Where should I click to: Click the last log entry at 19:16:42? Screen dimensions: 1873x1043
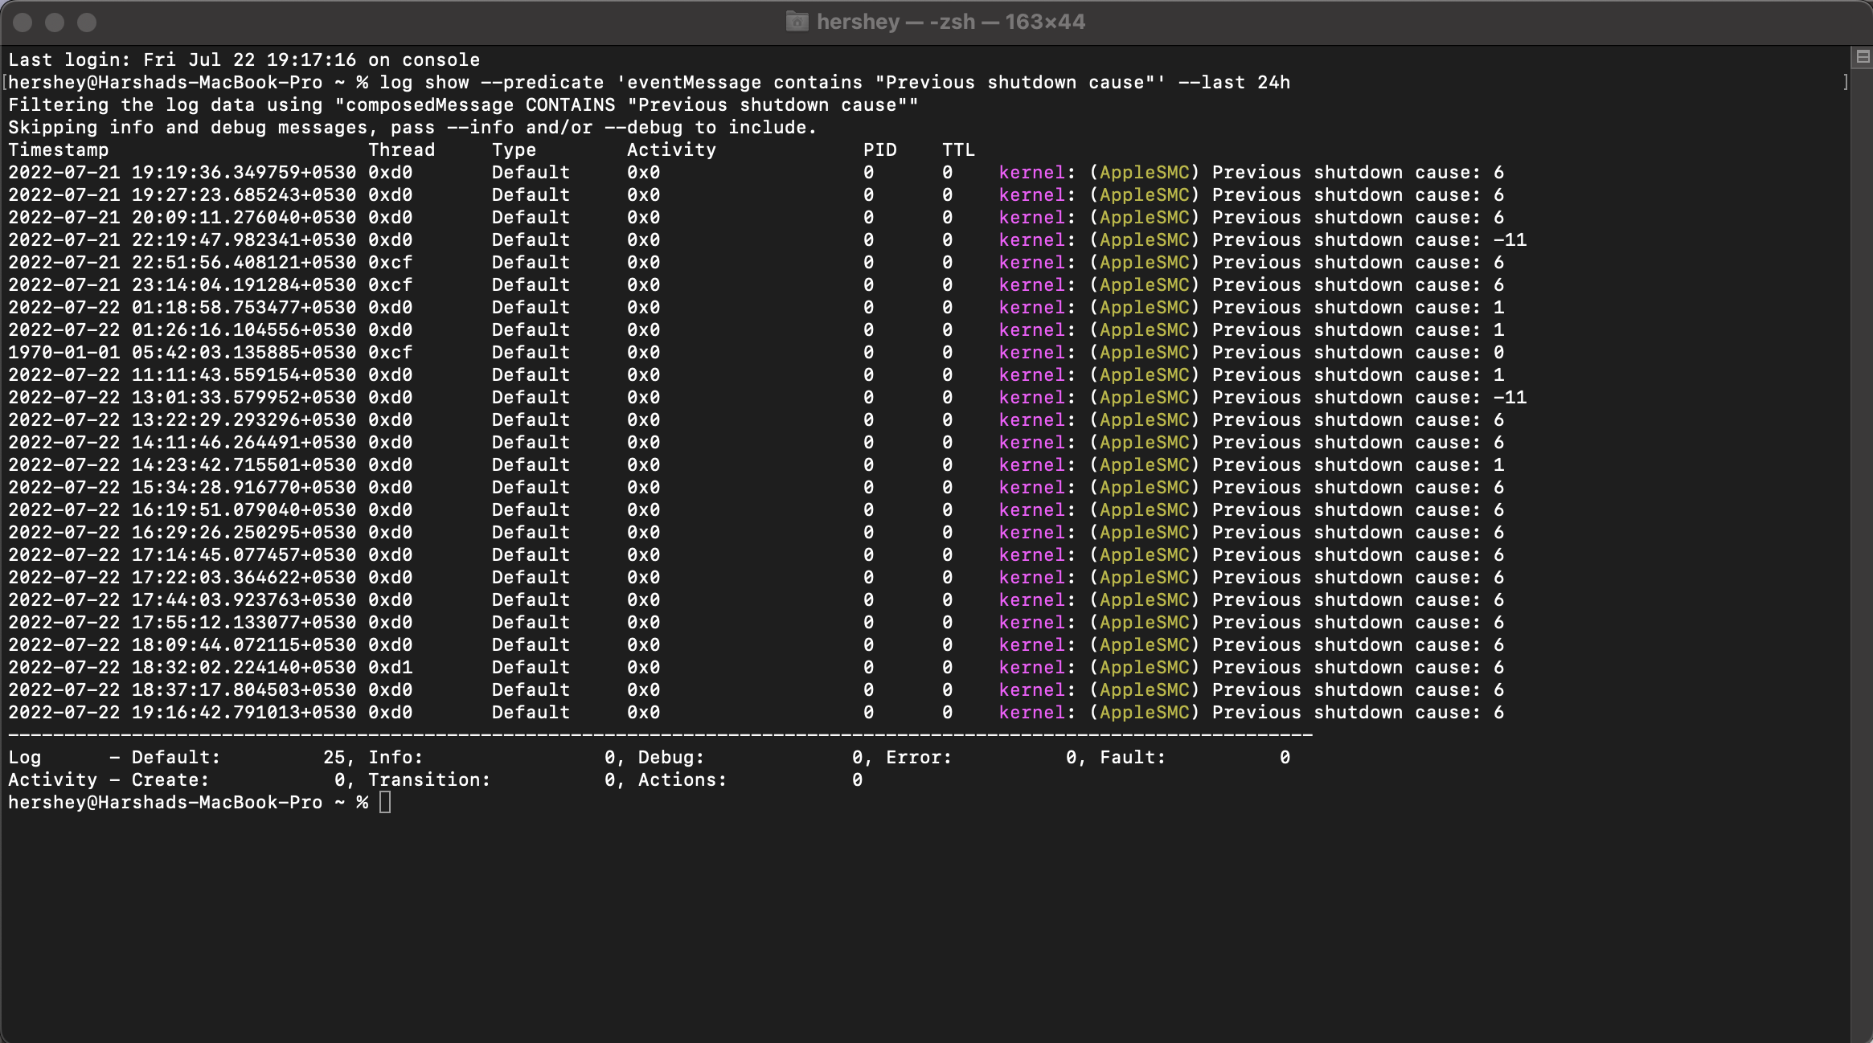[x=182, y=713]
